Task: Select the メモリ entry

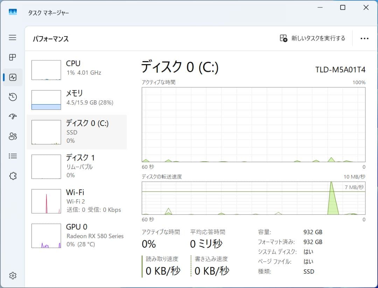Action: (x=77, y=99)
